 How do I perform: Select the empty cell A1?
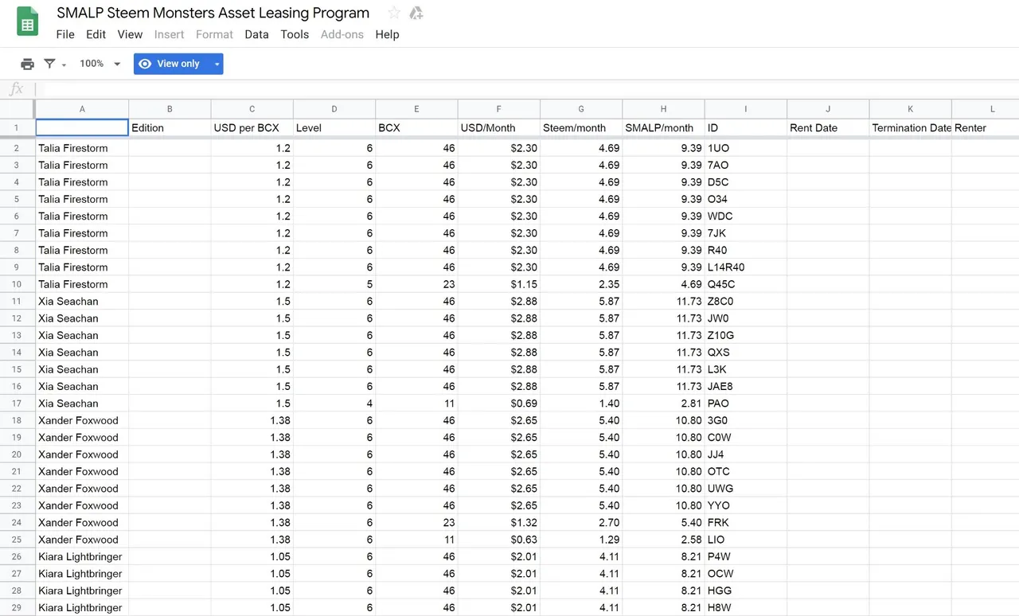coord(82,127)
